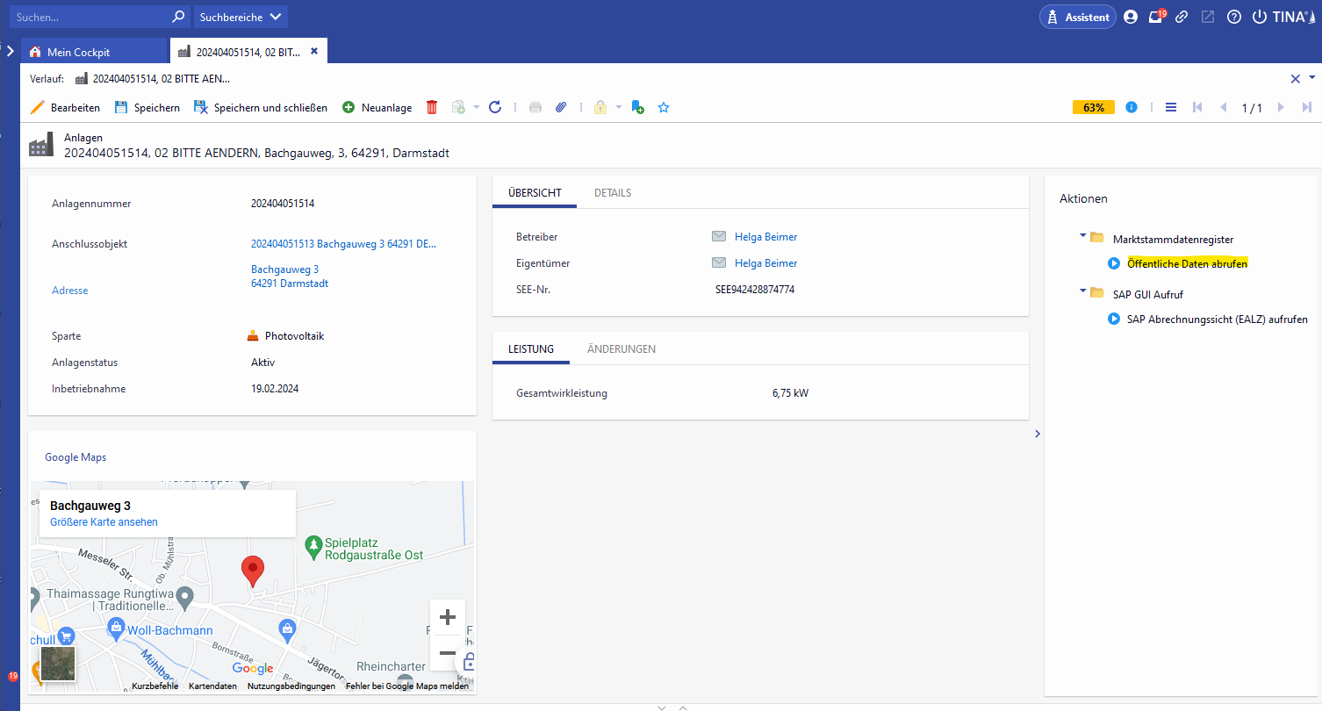This screenshot has height=711, width=1322.
Task: Collapse the Marktstammdatenregister folder
Action: (1083, 237)
